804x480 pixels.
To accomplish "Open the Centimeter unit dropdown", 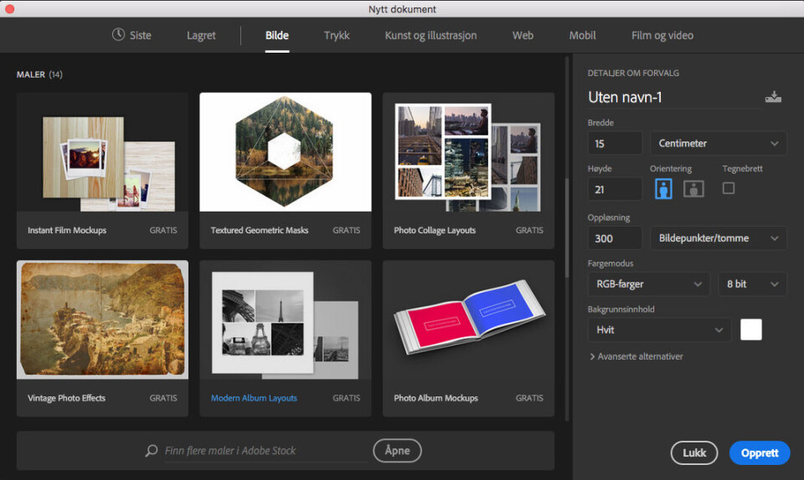I will tap(719, 143).
